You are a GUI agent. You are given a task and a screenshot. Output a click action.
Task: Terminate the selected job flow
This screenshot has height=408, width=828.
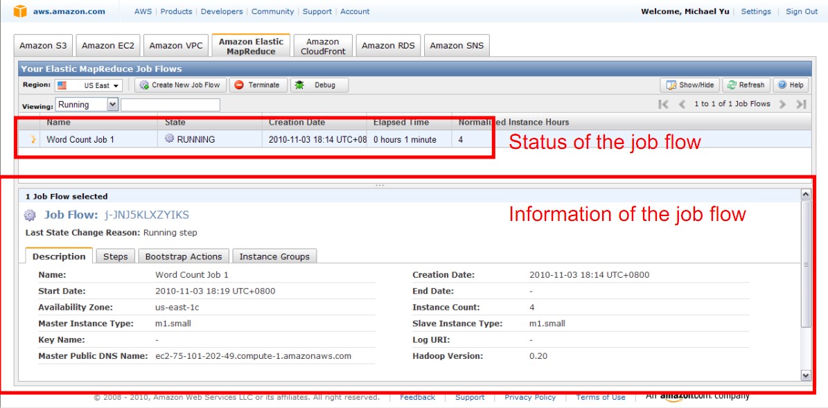(258, 85)
